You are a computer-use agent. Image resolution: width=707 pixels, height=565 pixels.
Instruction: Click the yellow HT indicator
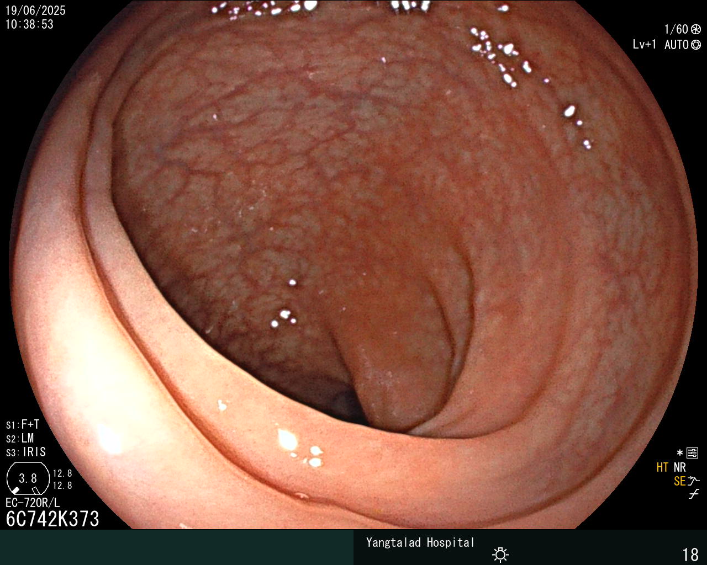[x=662, y=467]
